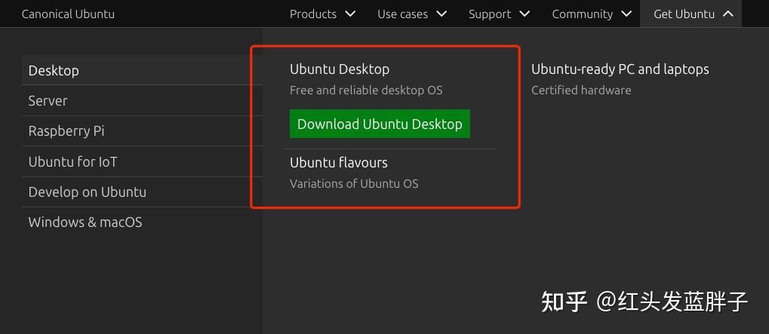The height and width of the screenshot is (334, 769).
Task: Switch to the Raspberry Pi tab
Action: coord(66,131)
